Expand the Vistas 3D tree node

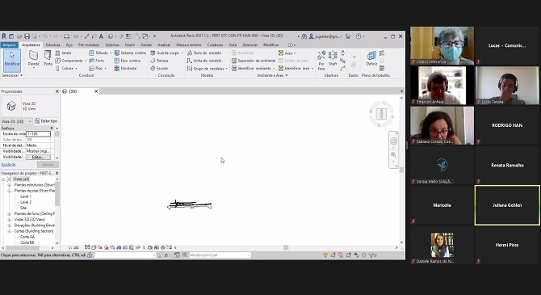click(10, 219)
